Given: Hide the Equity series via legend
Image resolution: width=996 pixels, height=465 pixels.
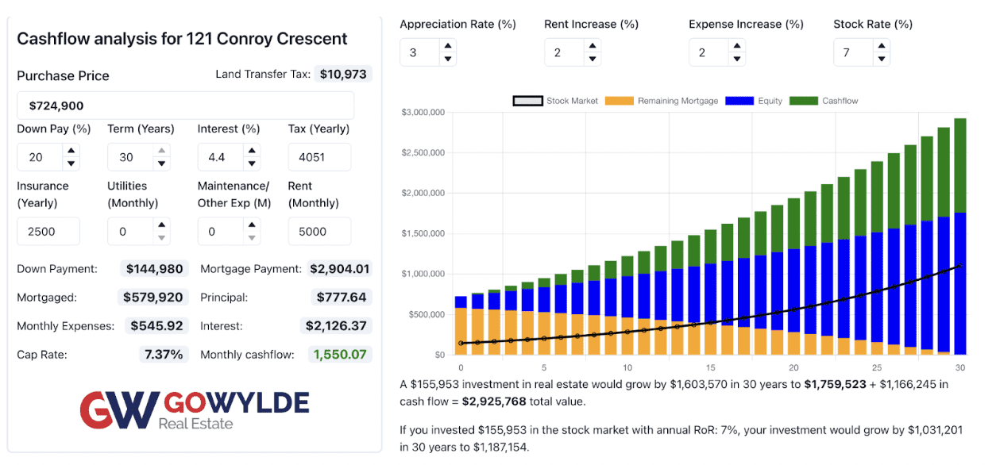Looking at the screenshot, I should [x=758, y=101].
